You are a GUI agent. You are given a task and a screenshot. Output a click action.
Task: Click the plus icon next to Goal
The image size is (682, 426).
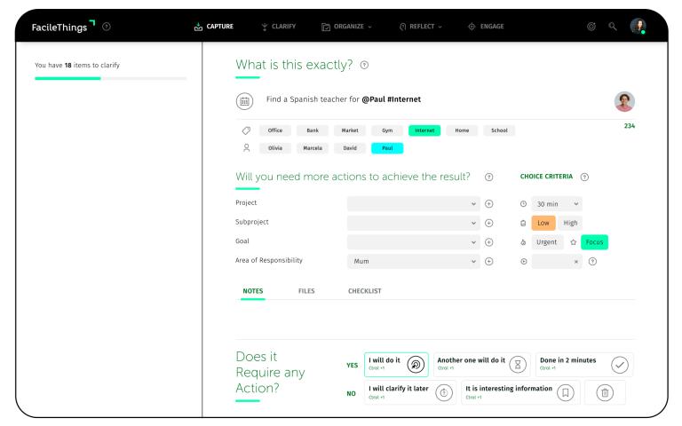(488, 242)
